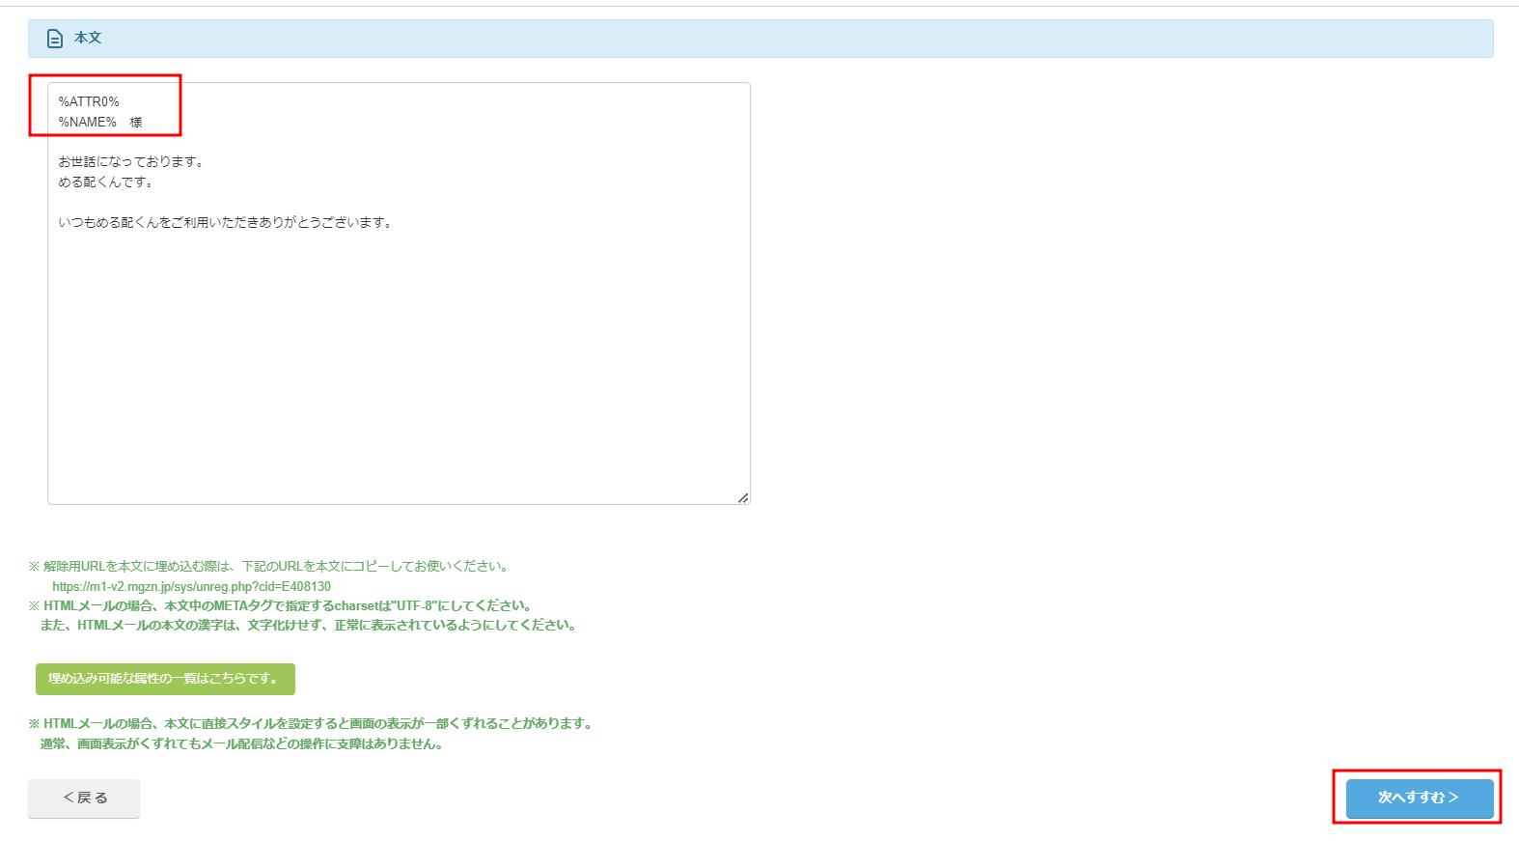
Task: Open the 埋め込み可能な属性の一覧 list button
Action: [x=165, y=679]
